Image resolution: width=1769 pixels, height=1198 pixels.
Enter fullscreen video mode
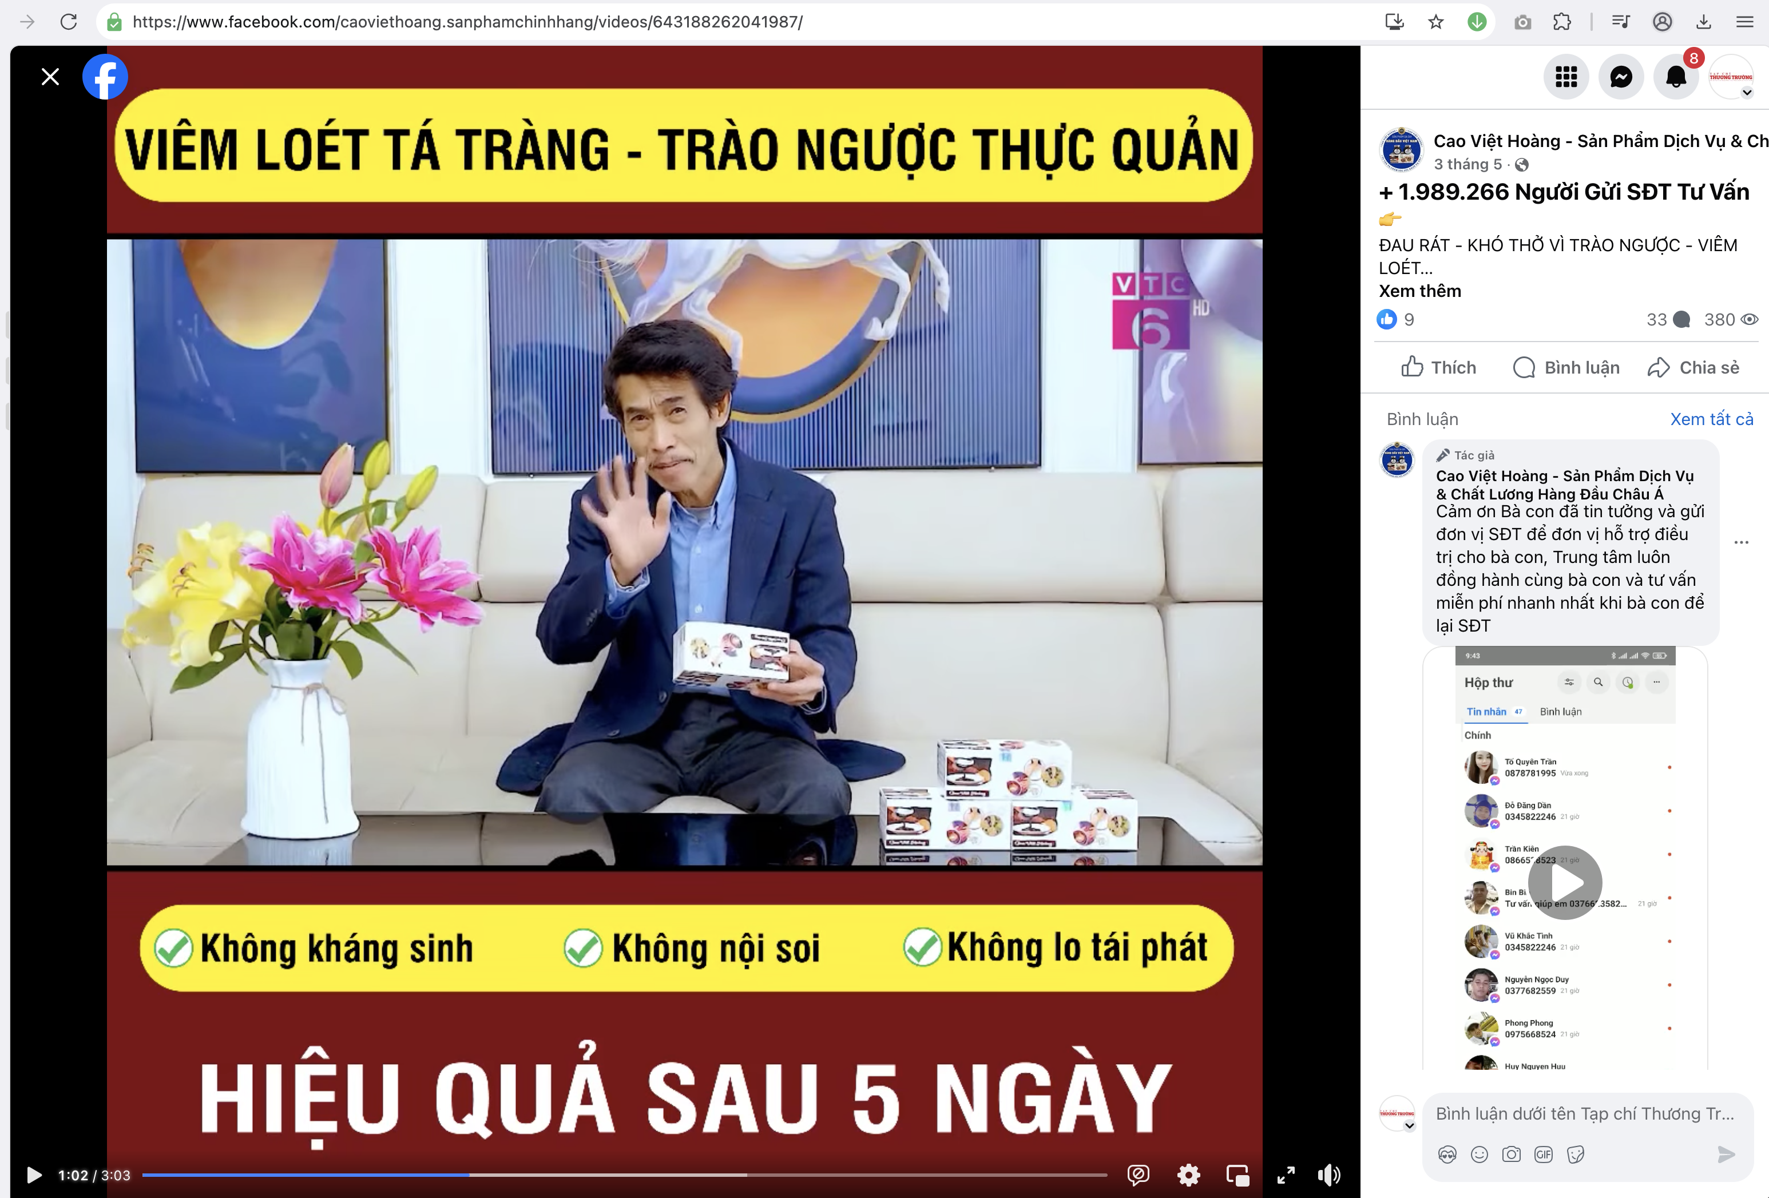(1286, 1175)
